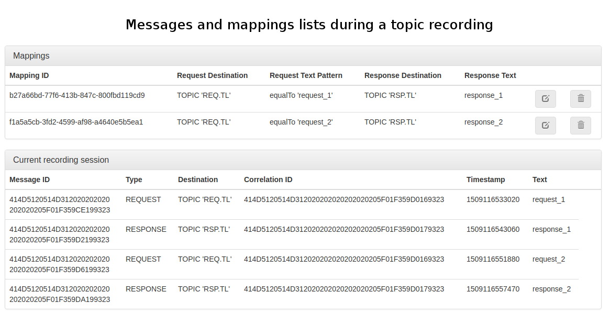
Task: Click the page title heading
Action: (x=309, y=25)
